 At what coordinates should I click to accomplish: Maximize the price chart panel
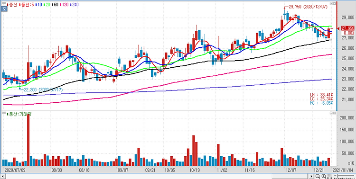334,4
